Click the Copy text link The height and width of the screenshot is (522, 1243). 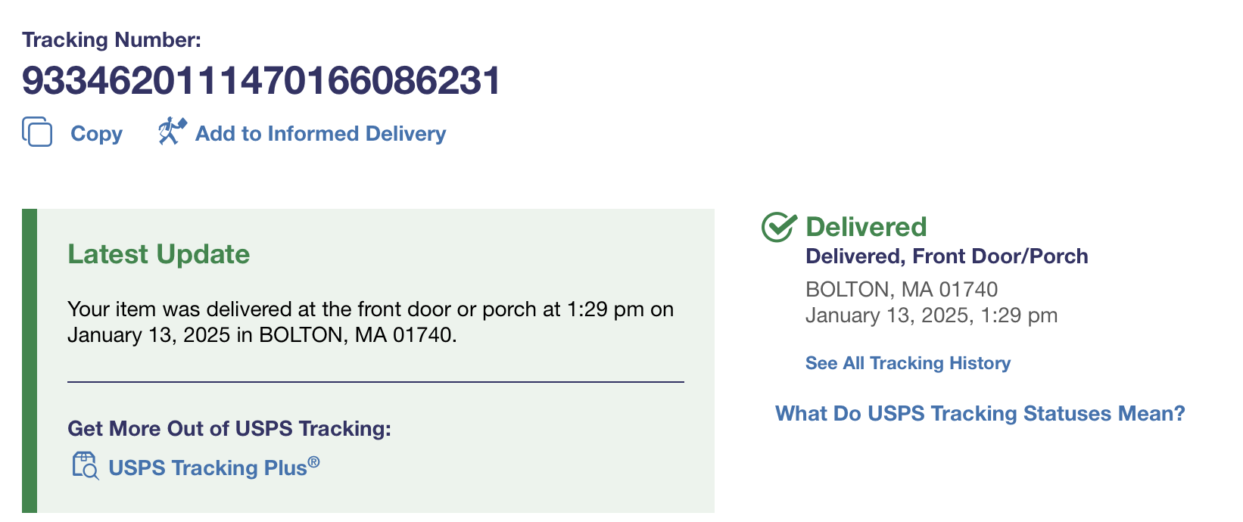96,134
